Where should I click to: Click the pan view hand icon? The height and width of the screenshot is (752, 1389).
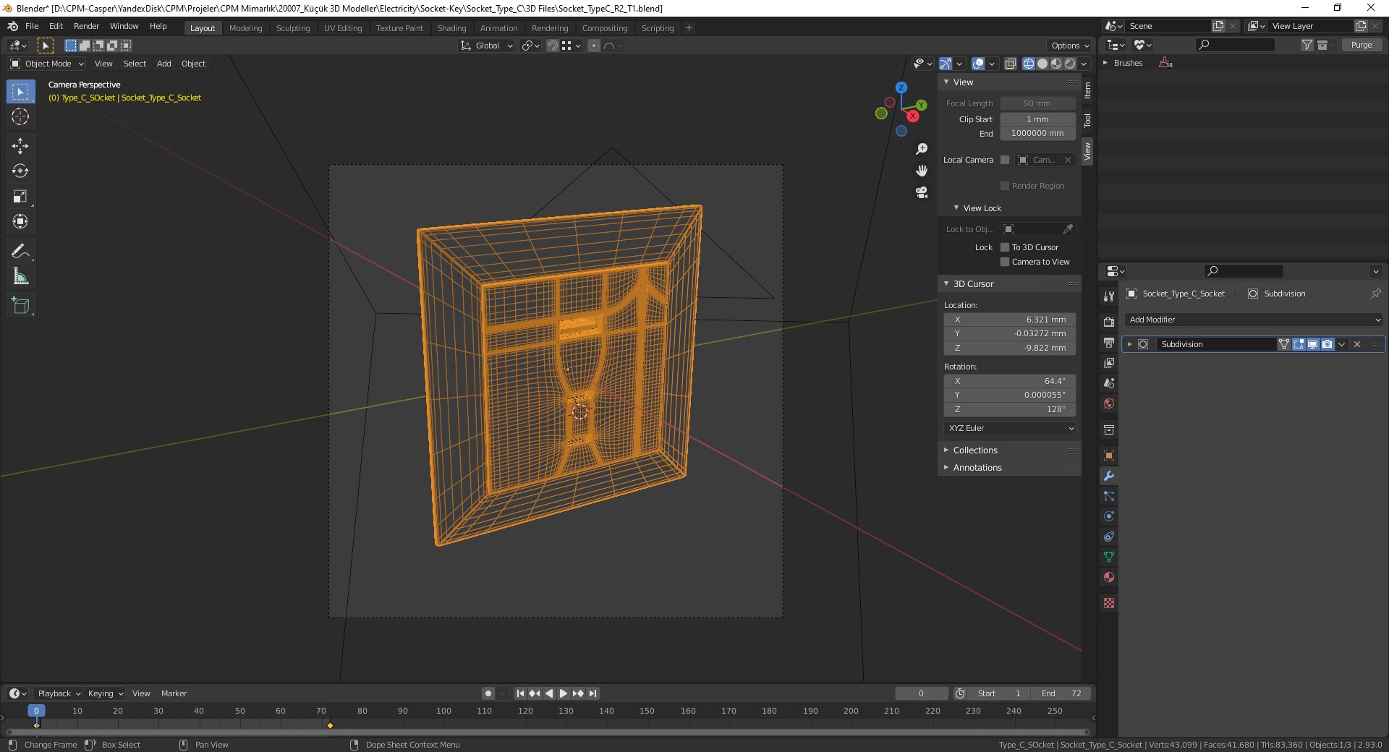pyautogui.click(x=922, y=171)
